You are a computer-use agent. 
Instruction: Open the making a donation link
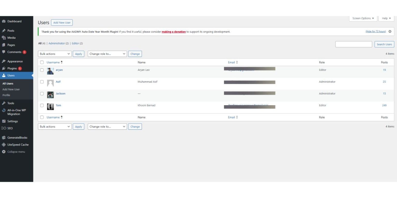click(173, 32)
